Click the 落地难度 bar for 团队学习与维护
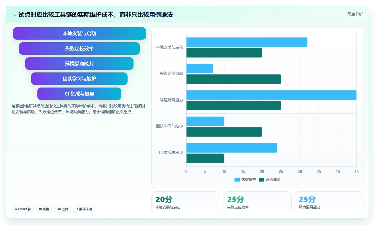 click(x=224, y=132)
